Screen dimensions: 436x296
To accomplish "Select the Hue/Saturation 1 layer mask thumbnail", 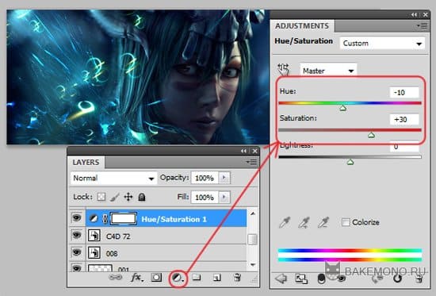I will coord(124,218).
